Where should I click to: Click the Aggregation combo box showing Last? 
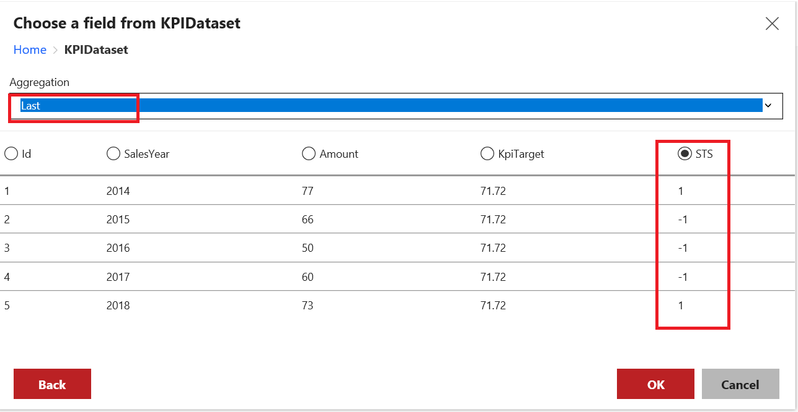(x=391, y=106)
